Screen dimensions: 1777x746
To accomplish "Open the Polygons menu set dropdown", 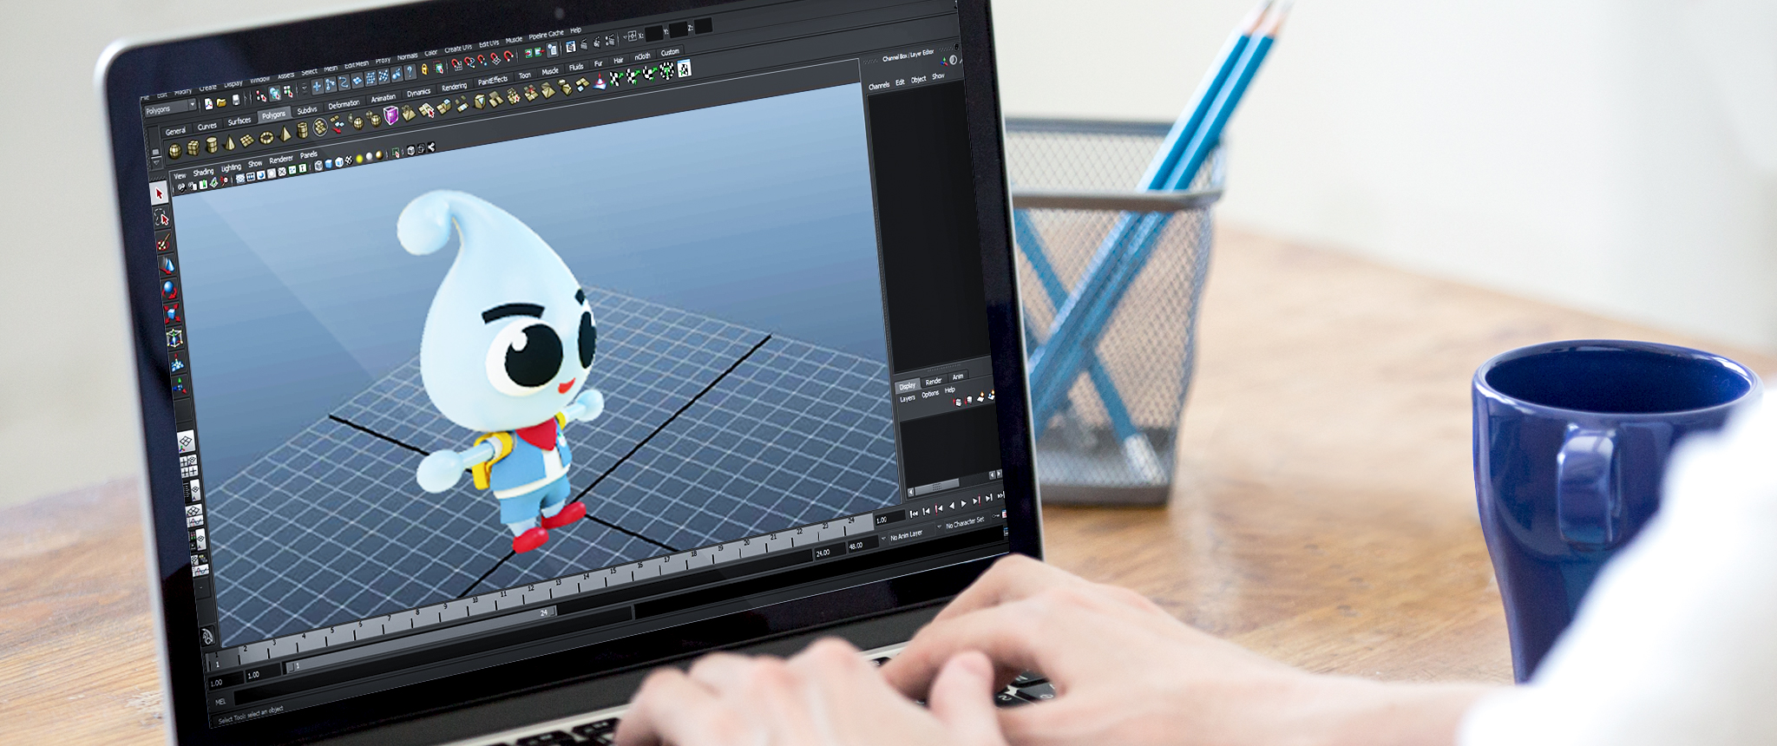I will pos(170,108).
